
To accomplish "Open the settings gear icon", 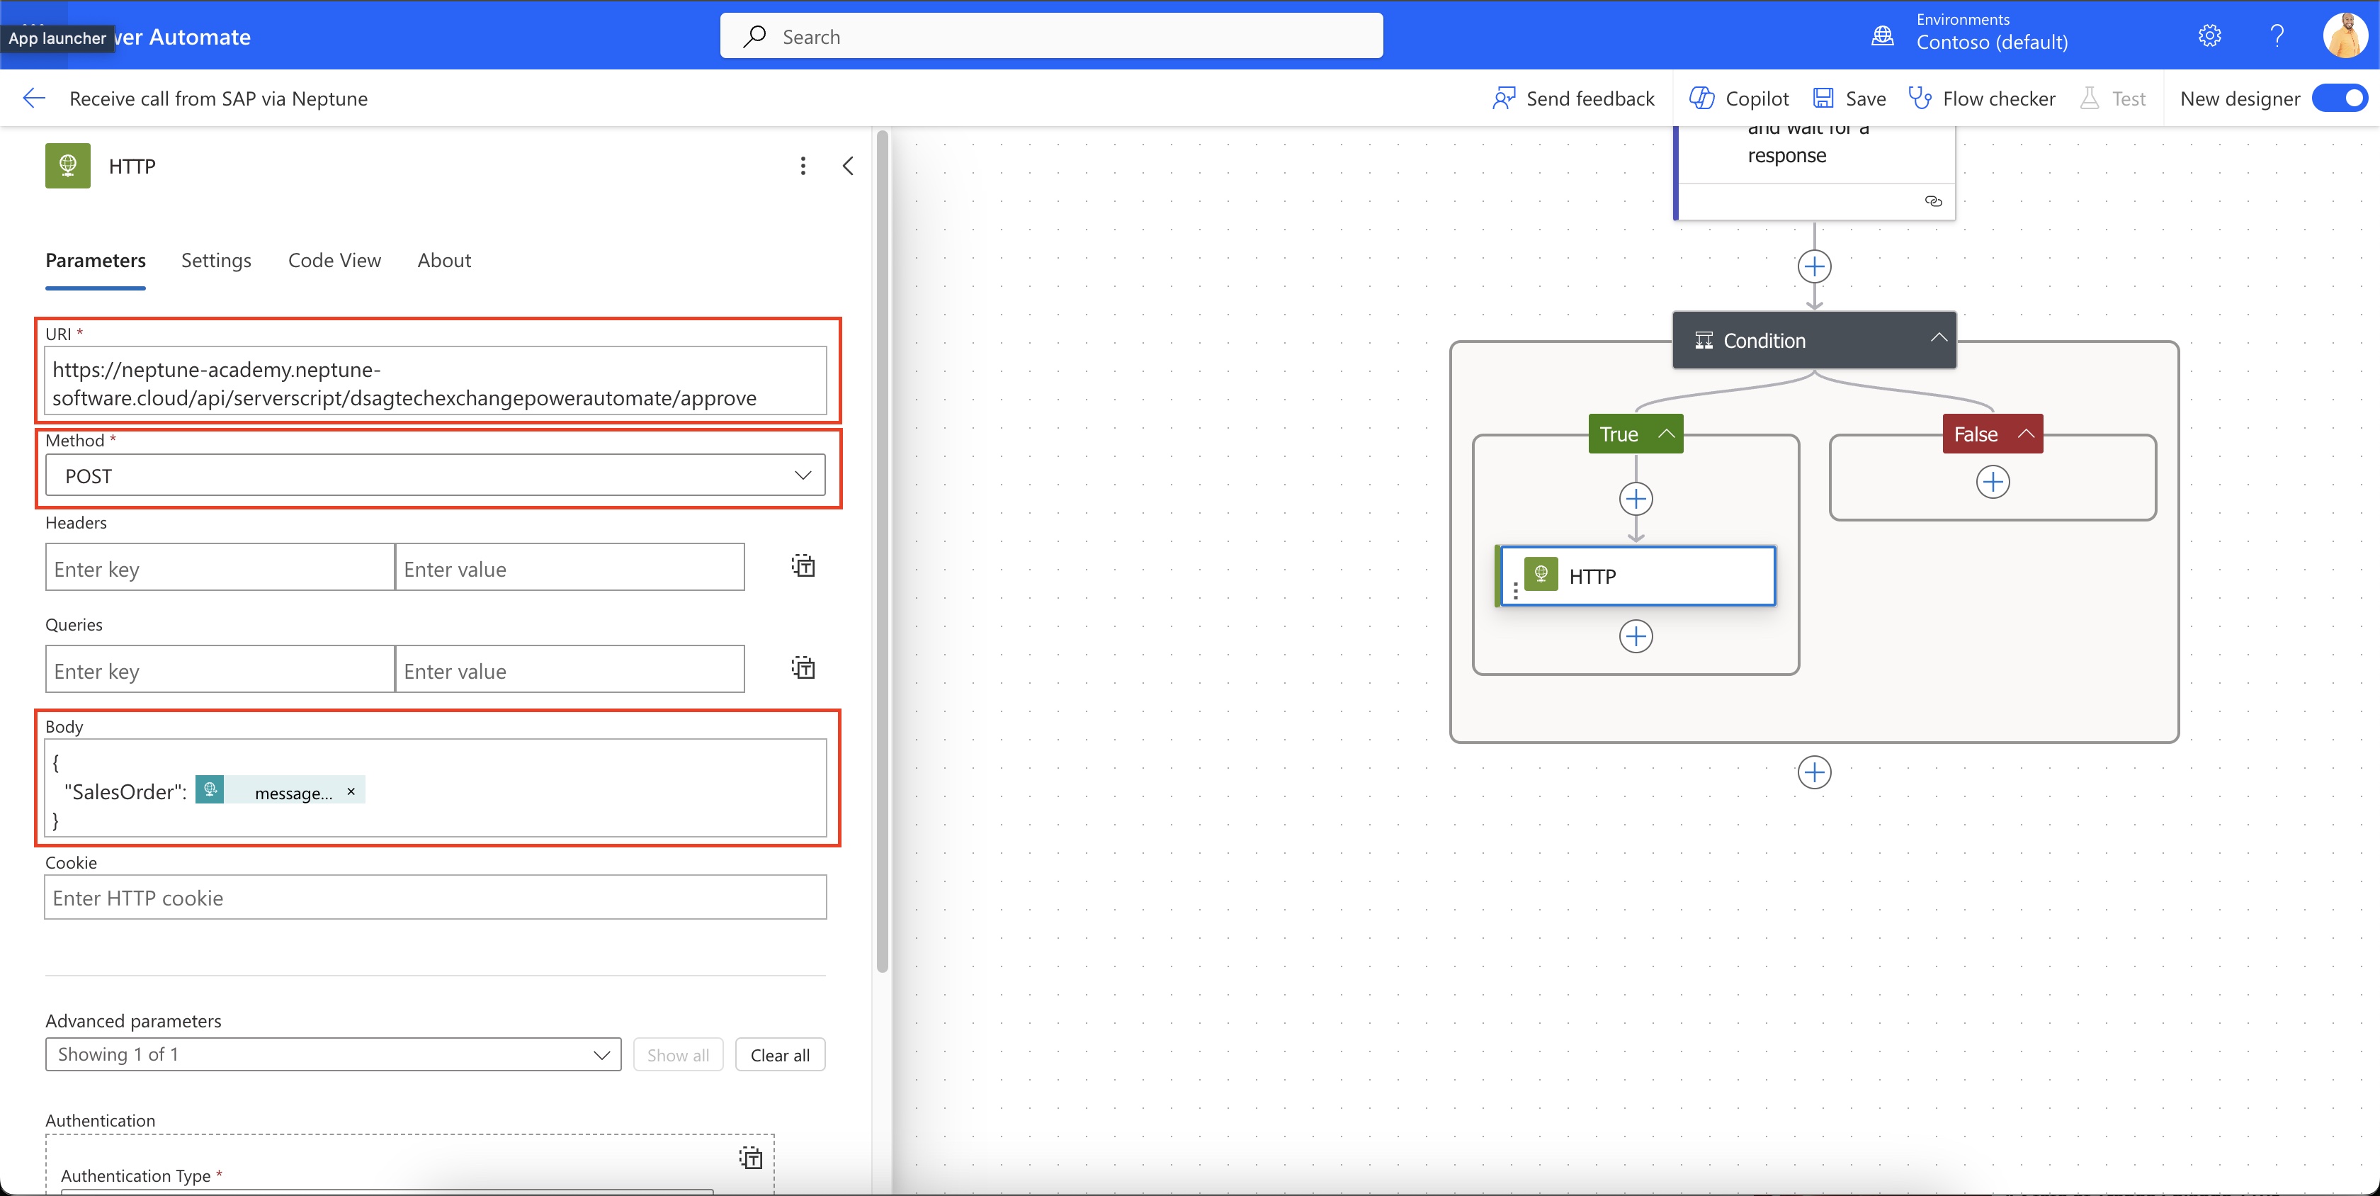I will [x=2209, y=36].
